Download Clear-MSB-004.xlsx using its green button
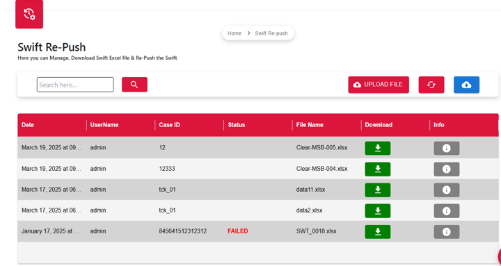Image resolution: width=501 pixels, height=266 pixels. [378, 169]
